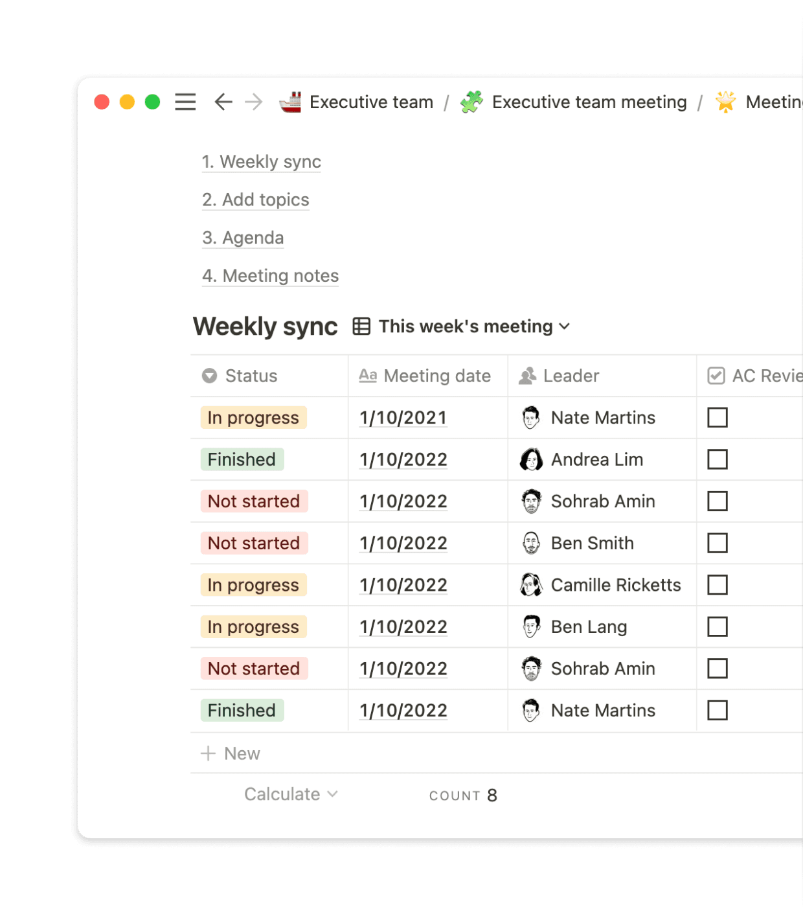Open the Leader column header
The height and width of the screenshot is (916, 803).
571,376
